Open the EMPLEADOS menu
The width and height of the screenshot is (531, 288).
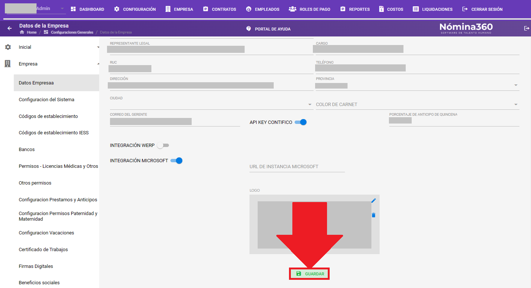coord(263,9)
